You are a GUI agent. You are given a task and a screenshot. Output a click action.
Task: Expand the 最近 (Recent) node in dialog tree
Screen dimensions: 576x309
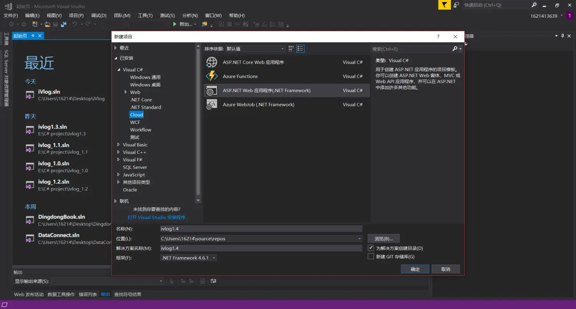click(116, 48)
